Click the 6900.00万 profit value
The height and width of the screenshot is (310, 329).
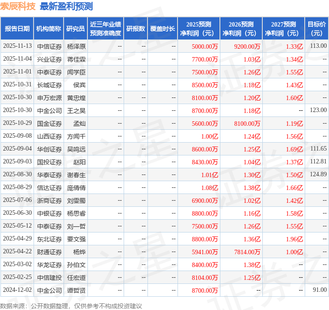[x=205, y=201]
